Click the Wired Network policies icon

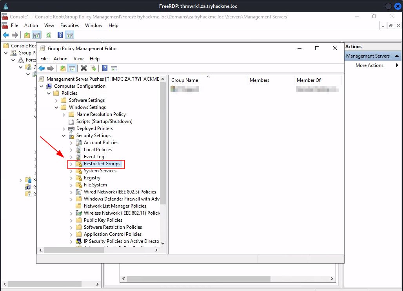(x=79, y=192)
